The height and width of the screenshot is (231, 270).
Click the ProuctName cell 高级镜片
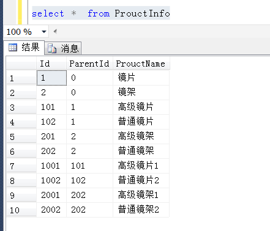click(x=141, y=107)
